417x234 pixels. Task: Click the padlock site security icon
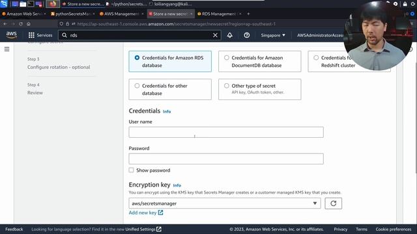(x=68, y=24)
